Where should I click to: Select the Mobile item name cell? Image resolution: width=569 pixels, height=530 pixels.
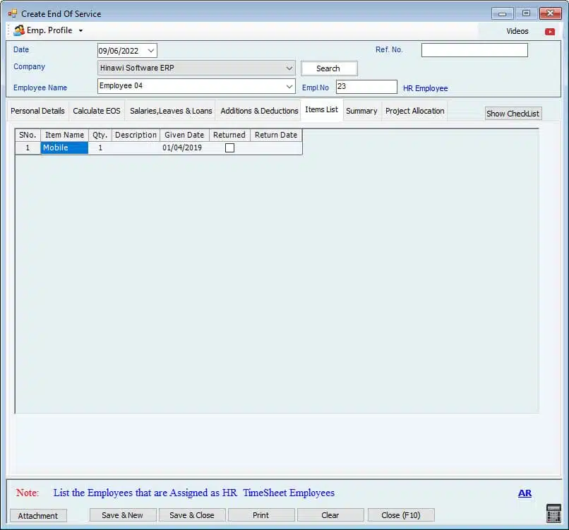point(64,148)
